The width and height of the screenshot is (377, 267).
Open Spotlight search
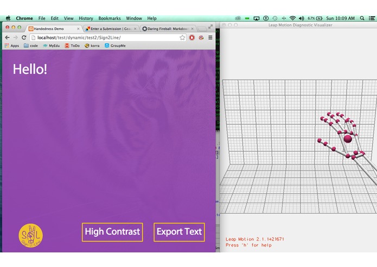(362, 18)
